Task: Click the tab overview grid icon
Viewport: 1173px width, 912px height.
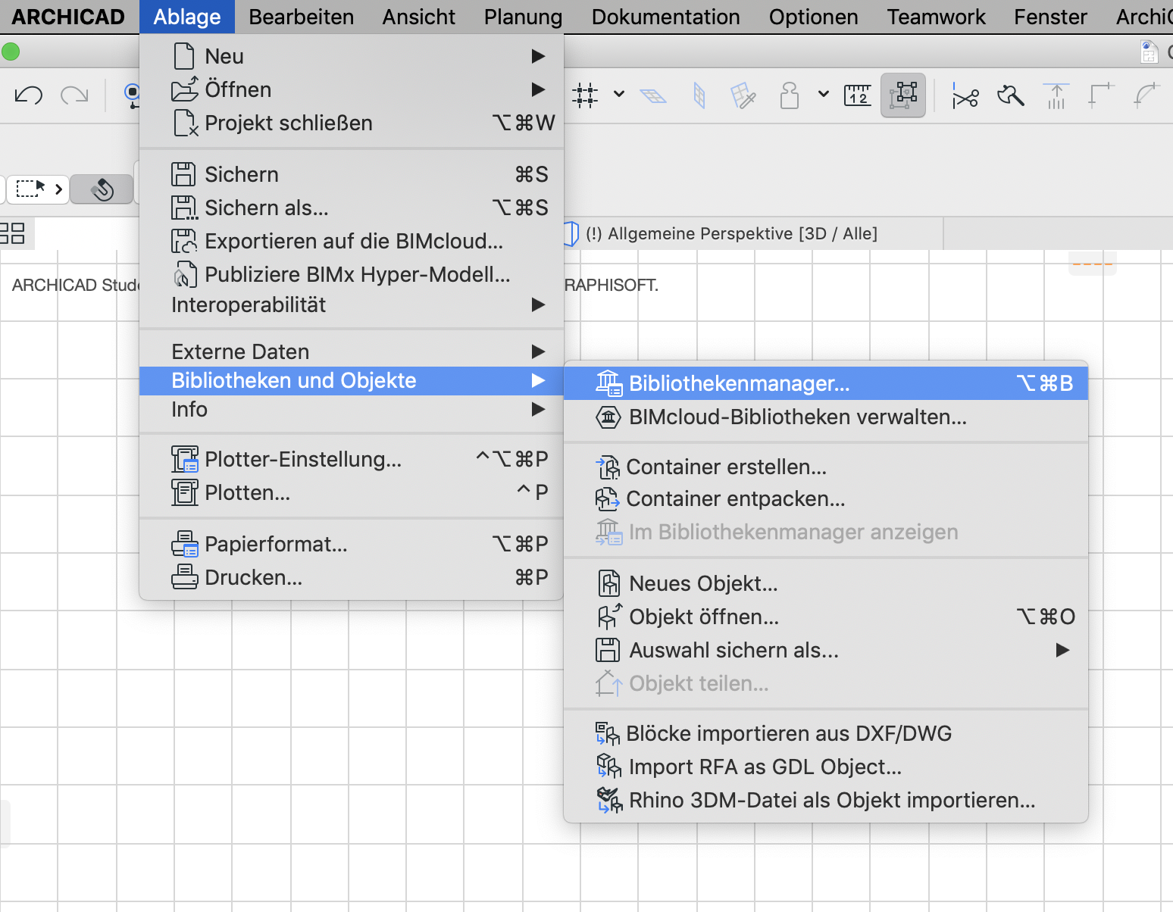Action: [x=13, y=233]
